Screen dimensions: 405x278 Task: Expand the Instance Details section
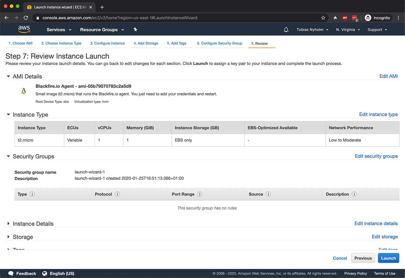pyautogui.click(x=8, y=224)
